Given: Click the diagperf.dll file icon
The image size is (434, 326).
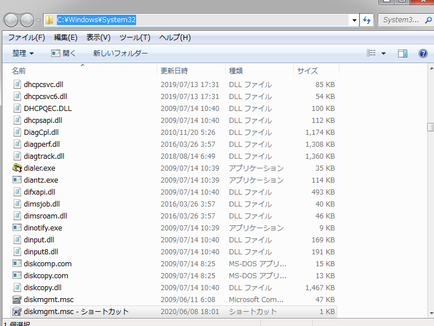Looking at the screenshot, I should coord(17,144).
